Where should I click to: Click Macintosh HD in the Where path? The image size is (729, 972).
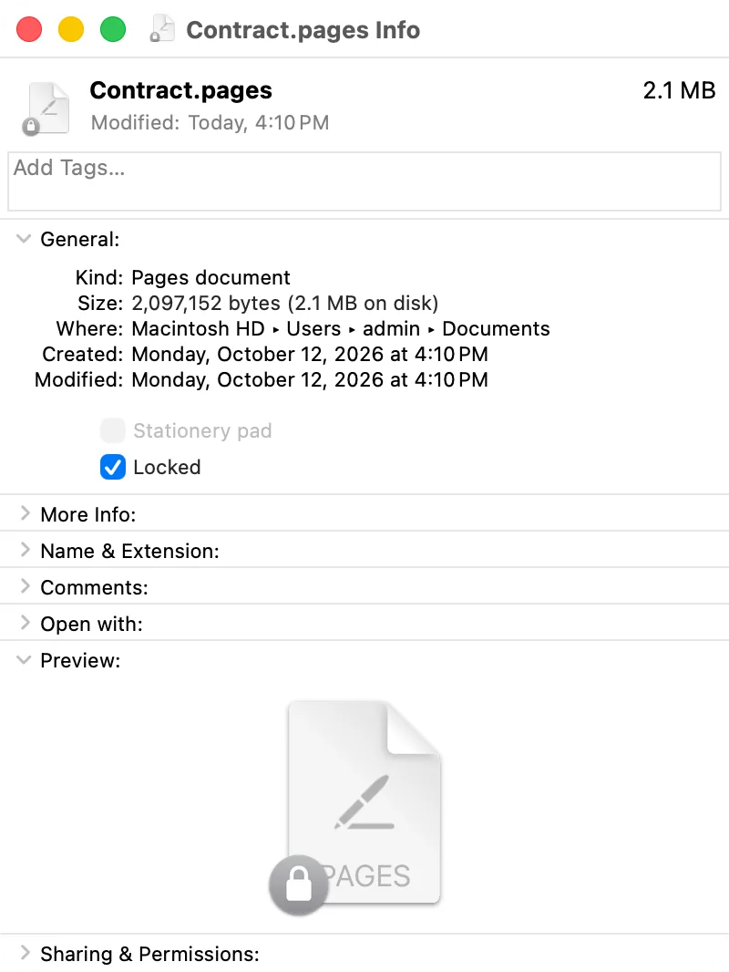pos(199,328)
